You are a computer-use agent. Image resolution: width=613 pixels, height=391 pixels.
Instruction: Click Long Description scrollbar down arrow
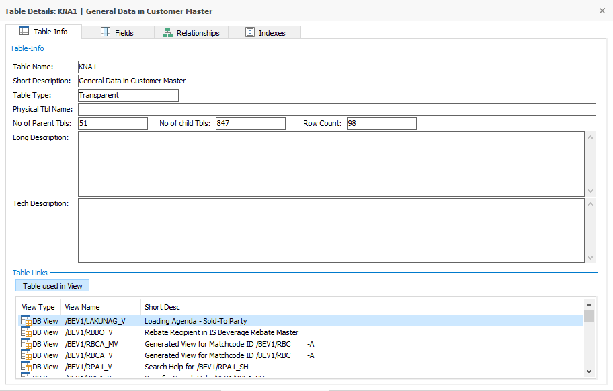pos(590,191)
